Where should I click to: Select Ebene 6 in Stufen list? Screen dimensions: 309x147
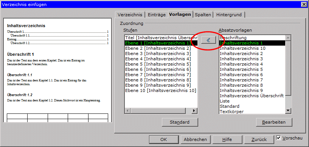coord(161,69)
